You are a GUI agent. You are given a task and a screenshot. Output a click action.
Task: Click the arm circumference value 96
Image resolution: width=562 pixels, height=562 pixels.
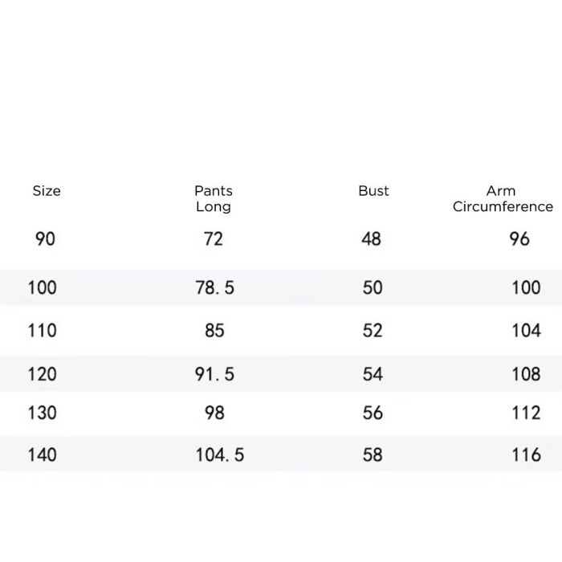point(519,239)
